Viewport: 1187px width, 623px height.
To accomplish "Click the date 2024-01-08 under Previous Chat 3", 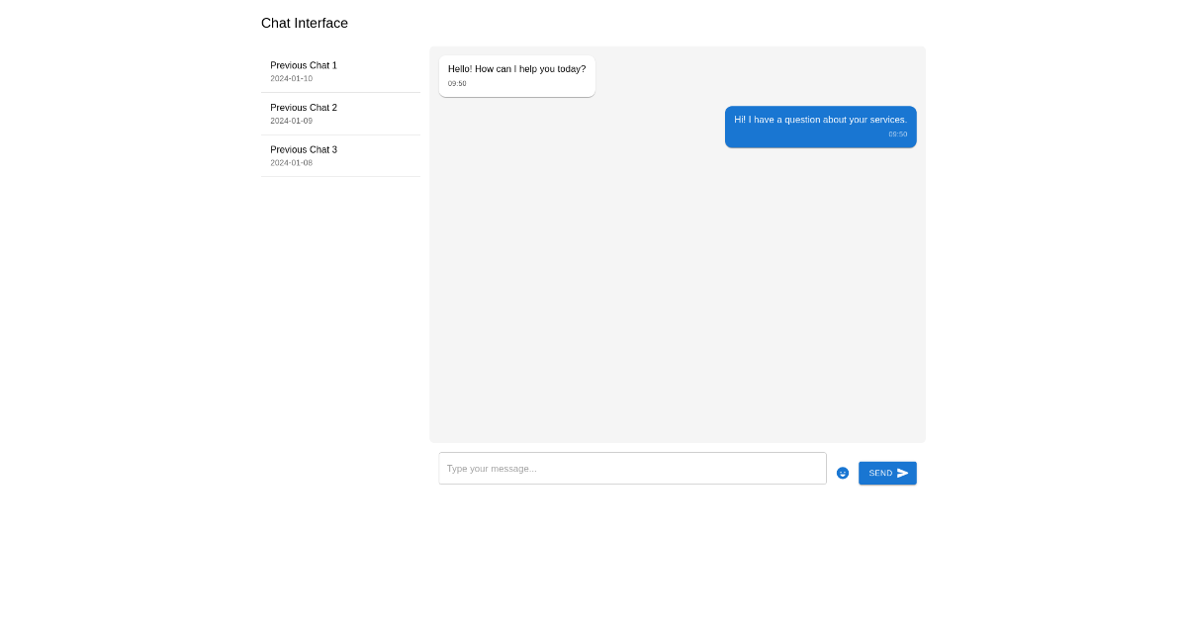I will [x=291, y=162].
